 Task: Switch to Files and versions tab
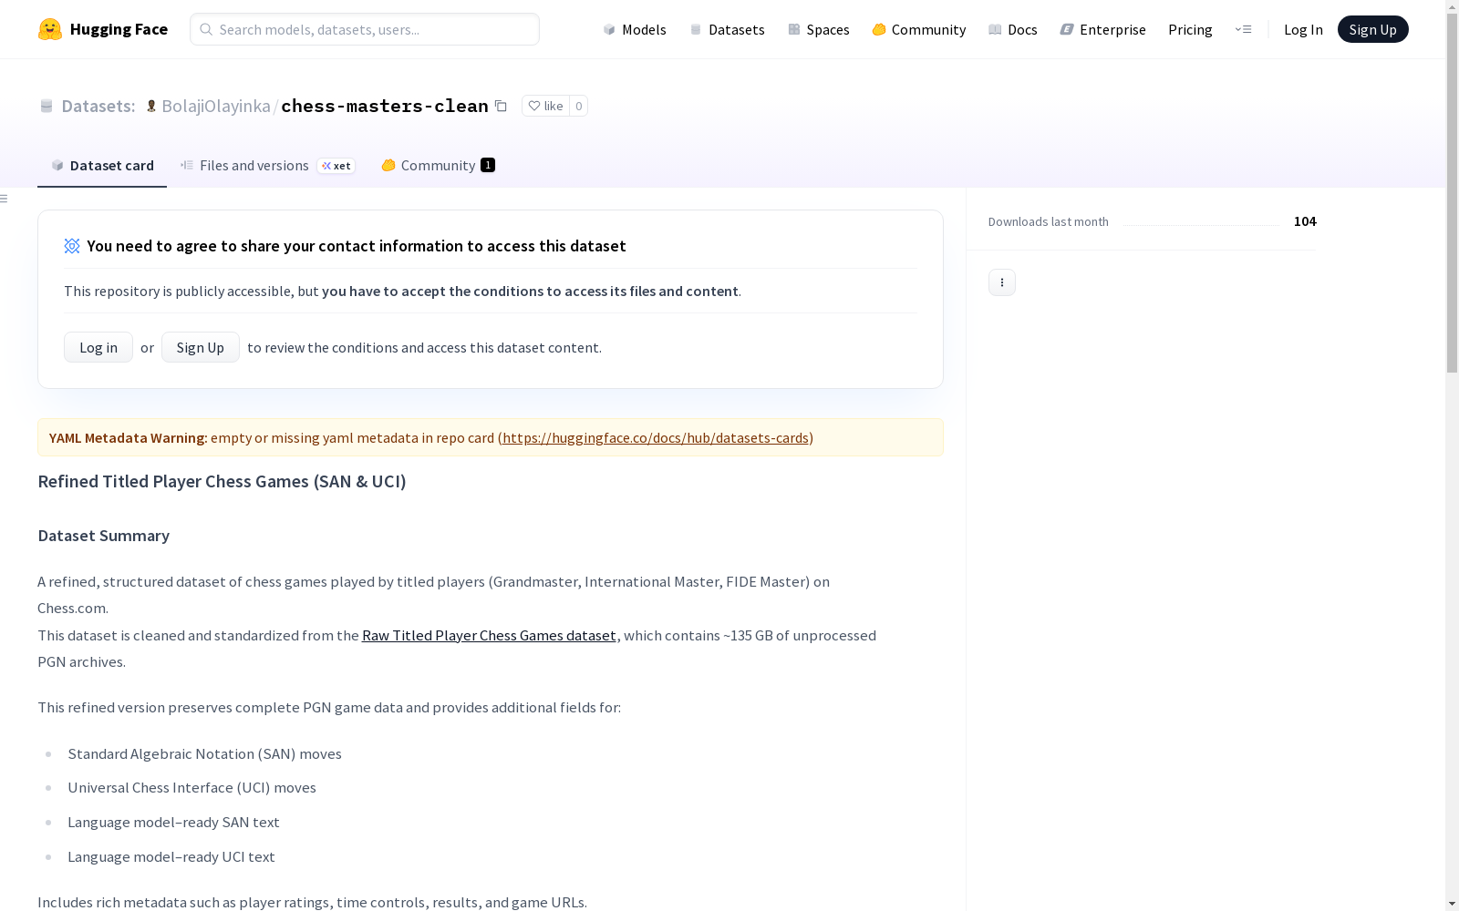tap(267, 165)
